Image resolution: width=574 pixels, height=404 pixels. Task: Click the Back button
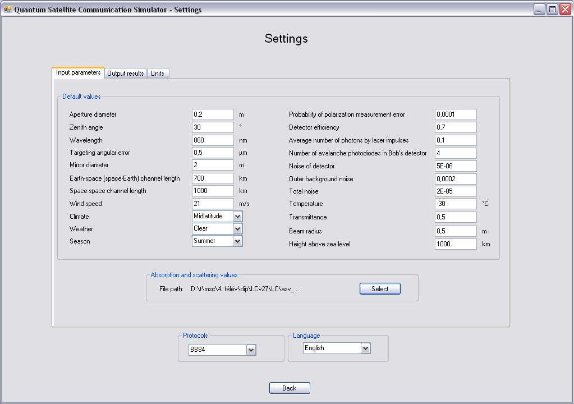tap(290, 388)
